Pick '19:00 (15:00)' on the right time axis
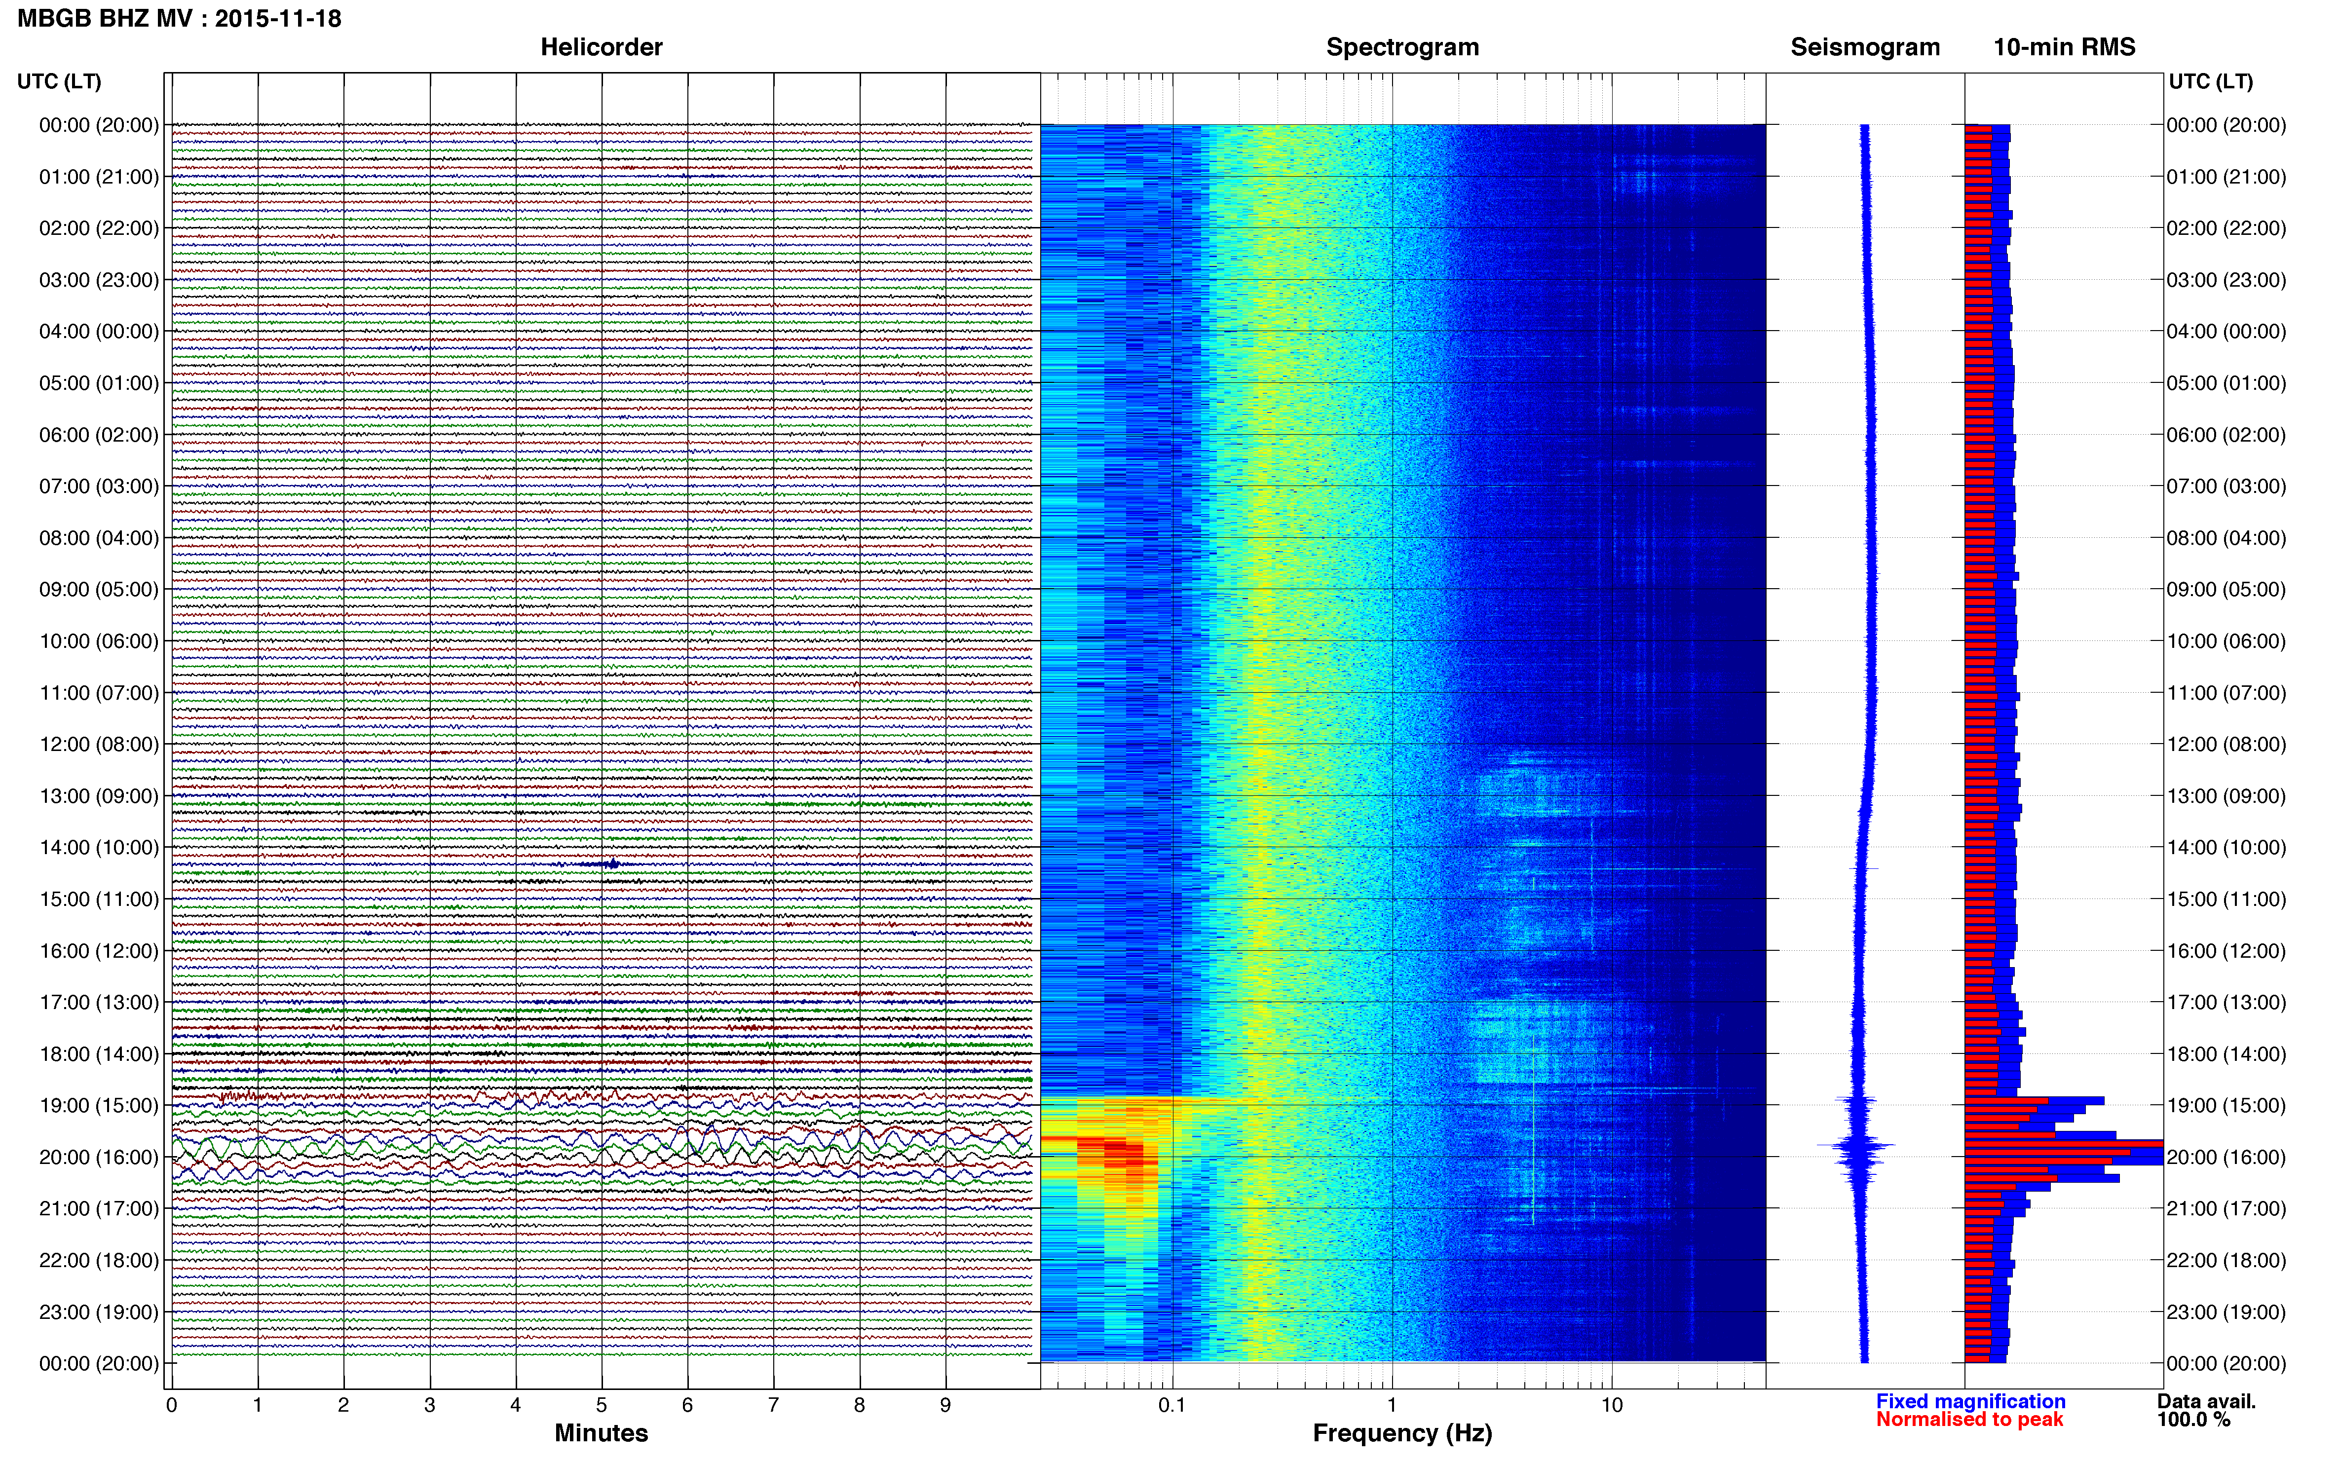This screenshot has height=1462, width=2339. coord(2226,1105)
